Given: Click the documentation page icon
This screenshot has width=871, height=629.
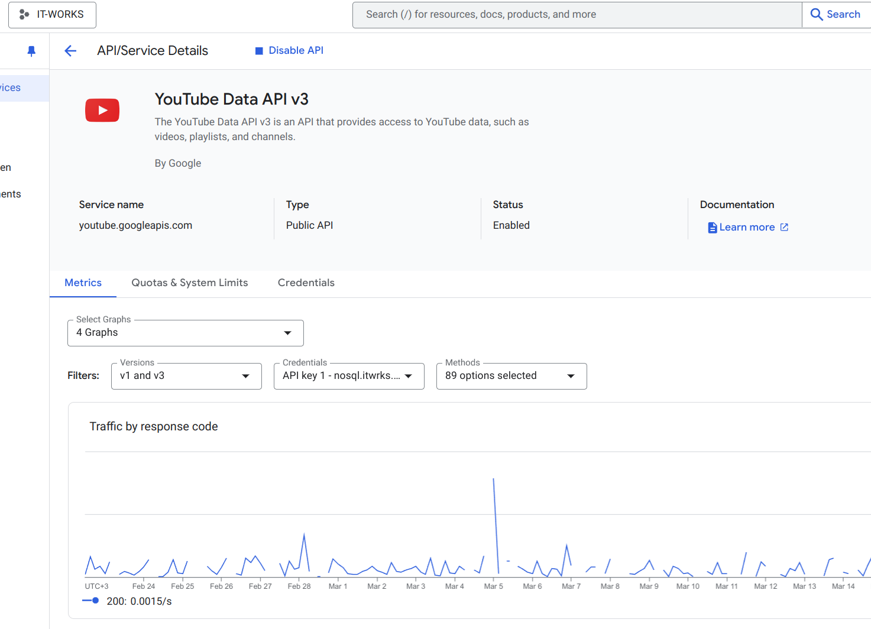Looking at the screenshot, I should coord(713,228).
